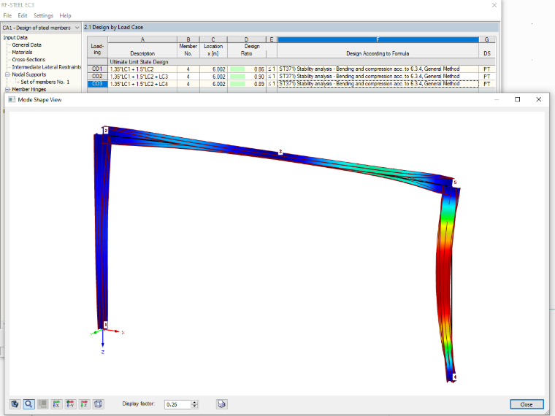Click node label 1 at left column base

(105, 325)
